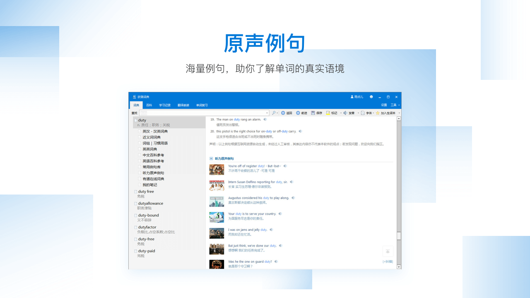Open the 字体 font settings icon
Screen dimensions: 530x298
coord(362,113)
